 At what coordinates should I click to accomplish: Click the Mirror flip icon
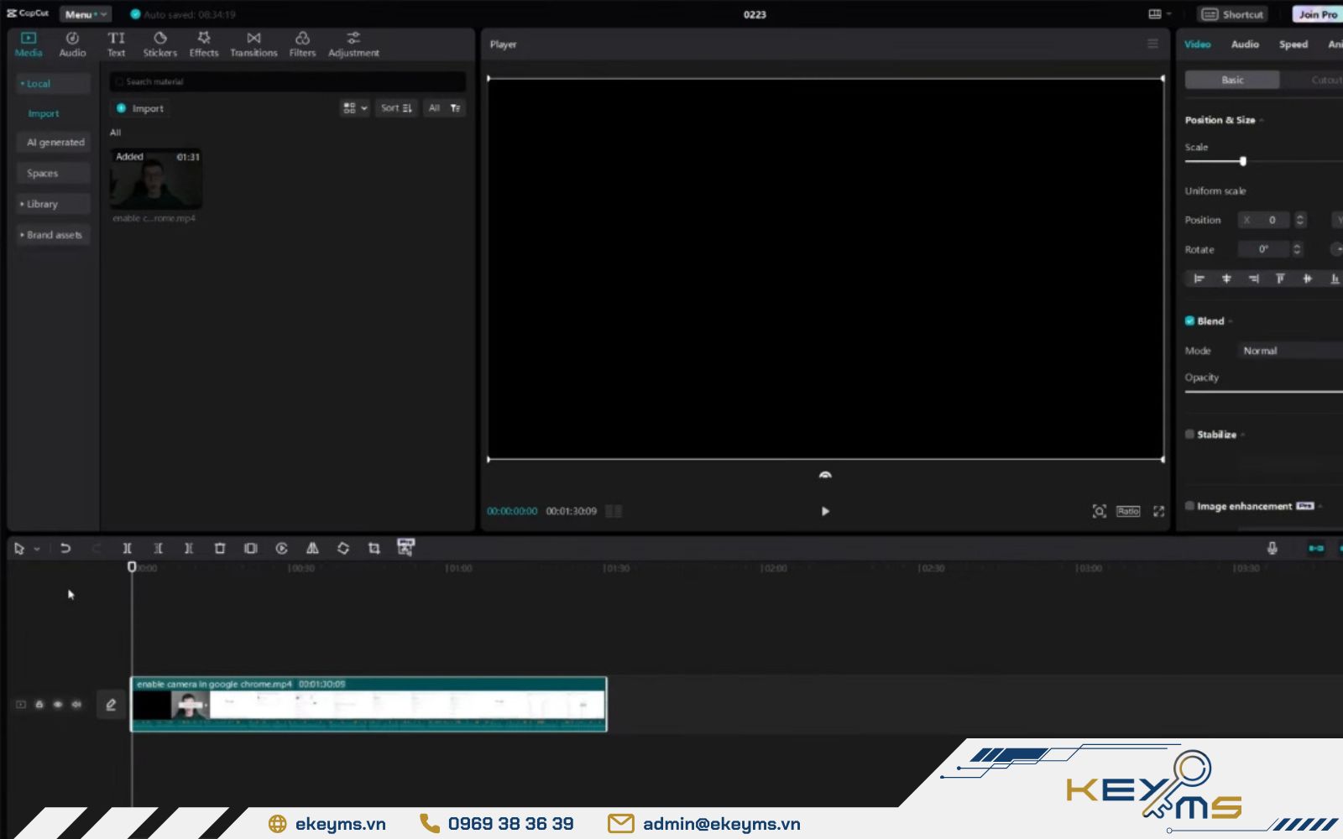[312, 548]
